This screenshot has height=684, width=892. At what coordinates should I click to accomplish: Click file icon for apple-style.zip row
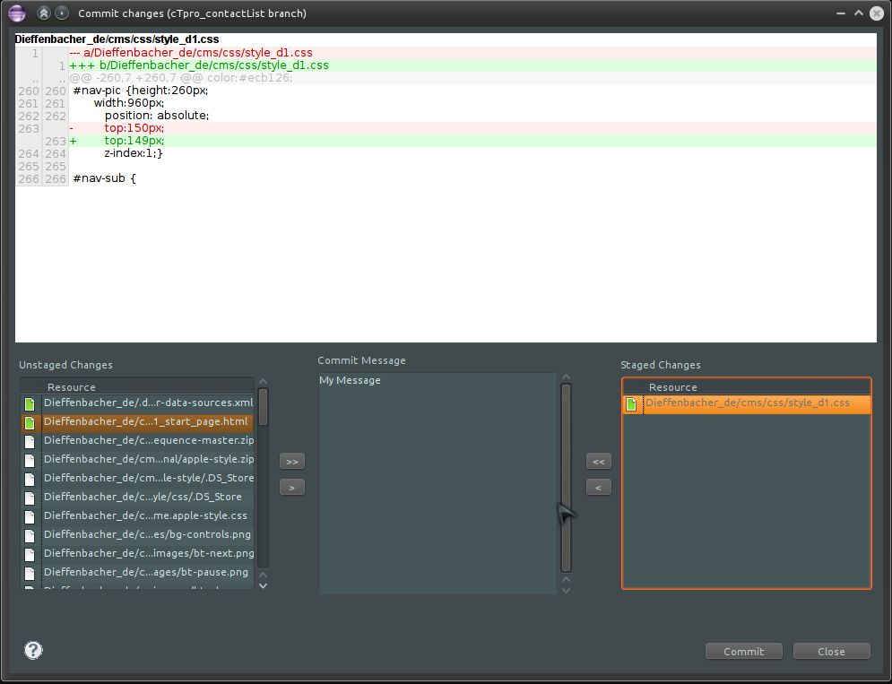coord(30,461)
